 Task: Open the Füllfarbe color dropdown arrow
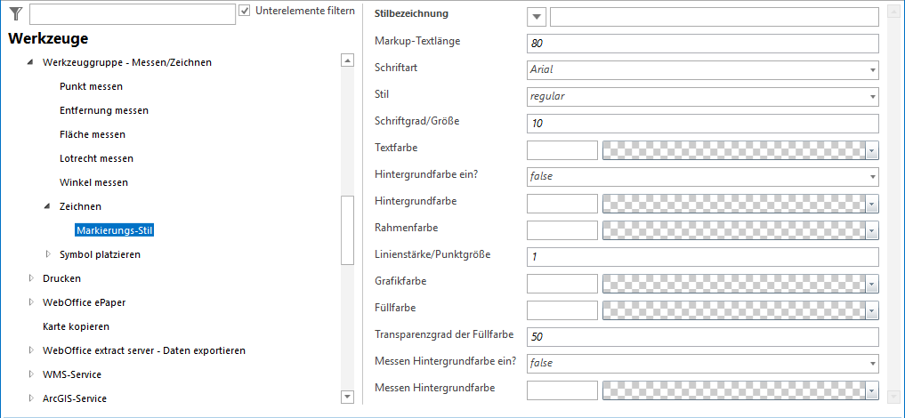(x=872, y=310)
